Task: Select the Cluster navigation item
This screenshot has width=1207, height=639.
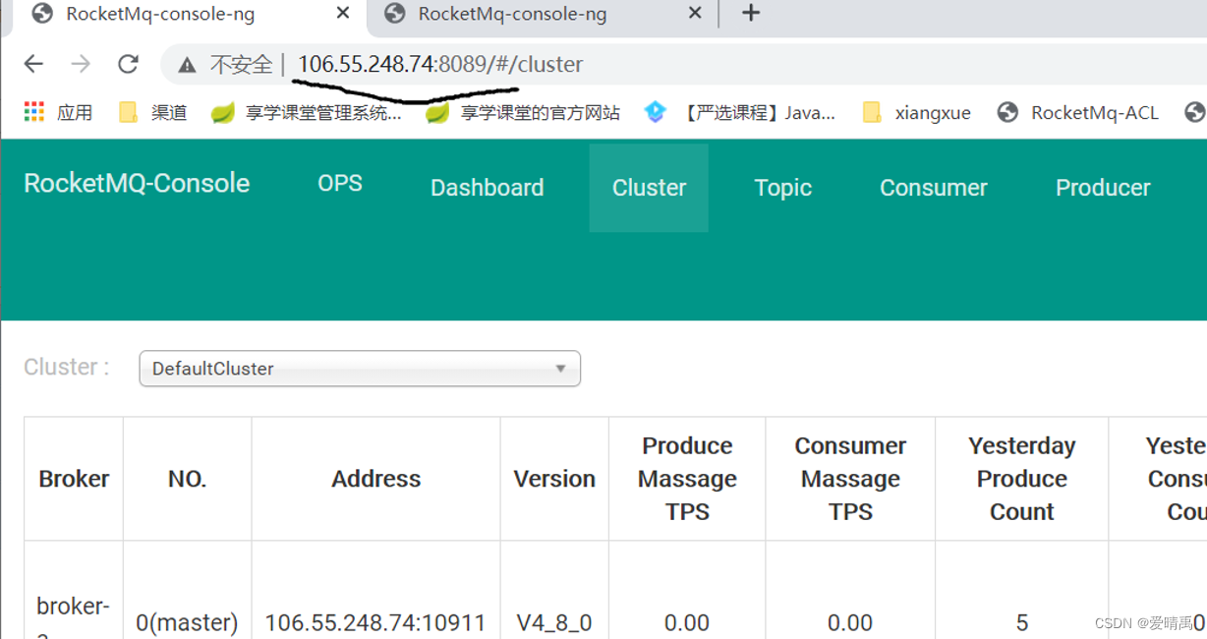Action: pos(649,188)
